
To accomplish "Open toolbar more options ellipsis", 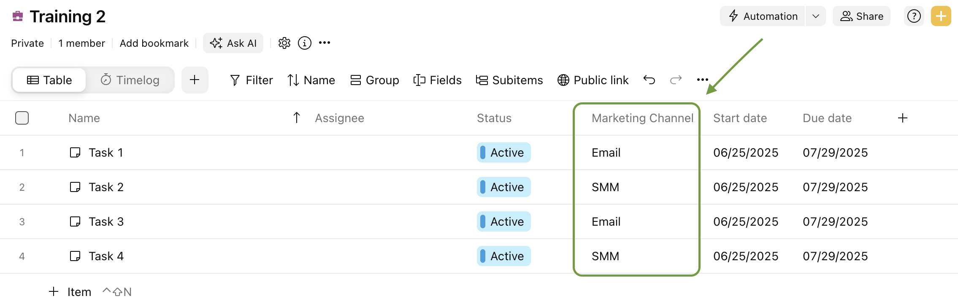I will click(703, 80).
